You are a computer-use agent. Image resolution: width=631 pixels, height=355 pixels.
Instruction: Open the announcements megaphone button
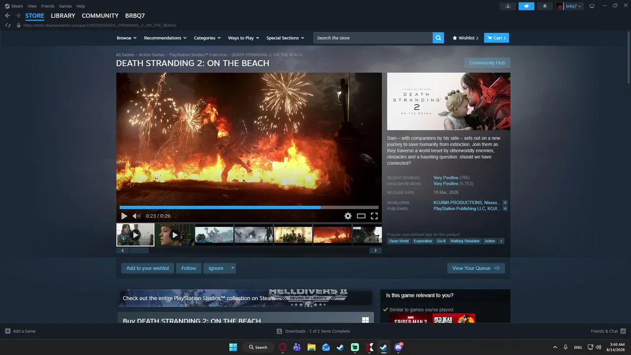(x=526, y=6)
